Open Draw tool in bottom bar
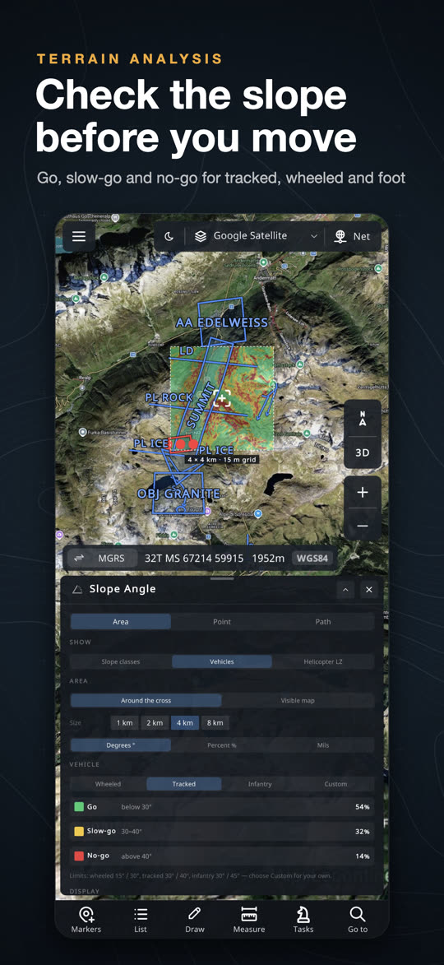 [194, 920]
